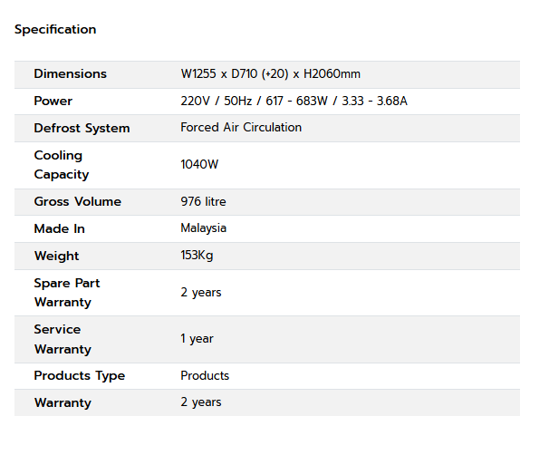The image size is (549, 455).
Task: Click the Malaysia value
Action: [204, 228]
